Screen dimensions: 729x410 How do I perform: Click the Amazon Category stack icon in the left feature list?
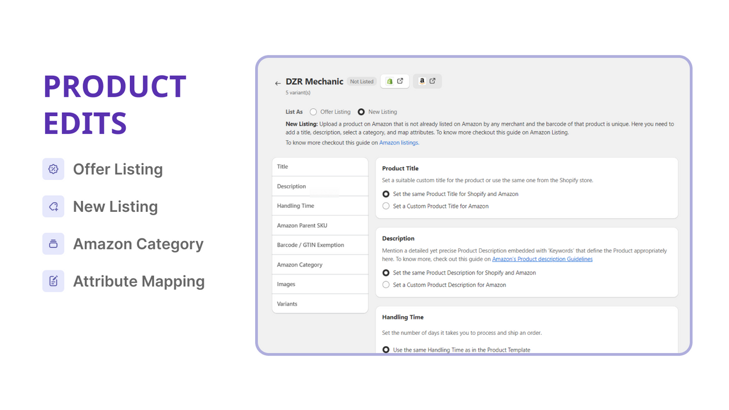tap(53, 244)
